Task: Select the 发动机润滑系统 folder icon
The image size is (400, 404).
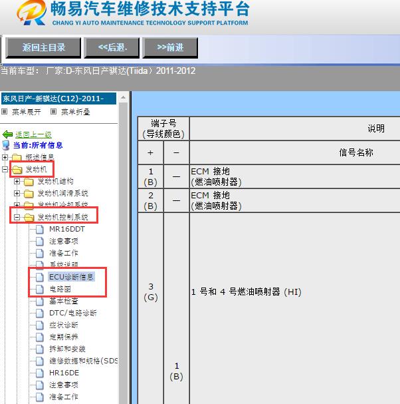Action: (x=29, y=194)
